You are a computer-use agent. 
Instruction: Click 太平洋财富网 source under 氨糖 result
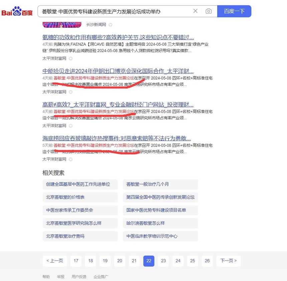pos(54,58)
